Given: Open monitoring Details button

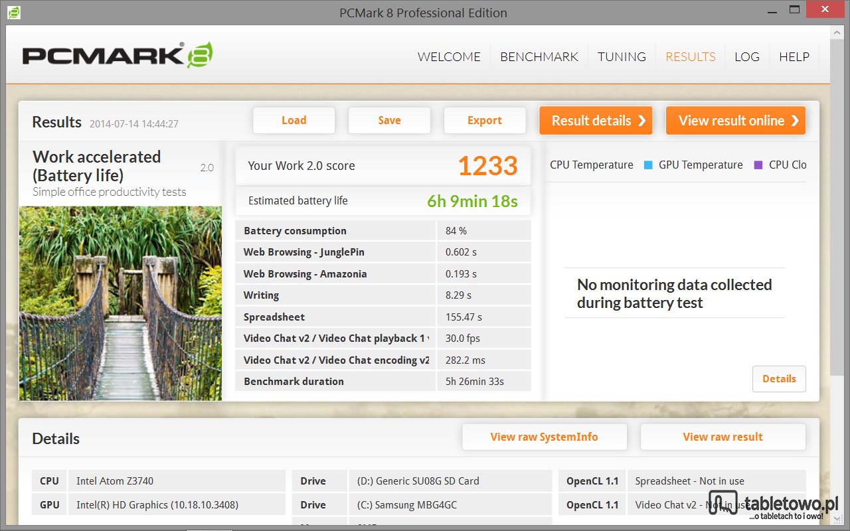Looking at the screenshot, I should pos(779,378).
